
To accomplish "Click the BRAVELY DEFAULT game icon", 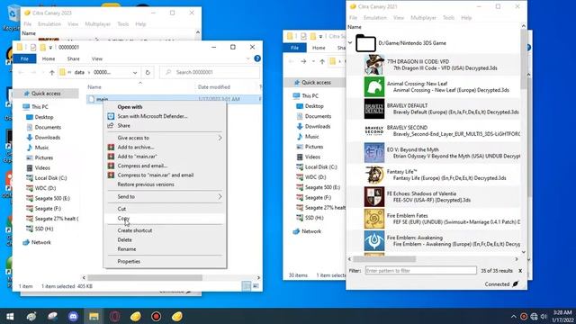I will (374, 109).
